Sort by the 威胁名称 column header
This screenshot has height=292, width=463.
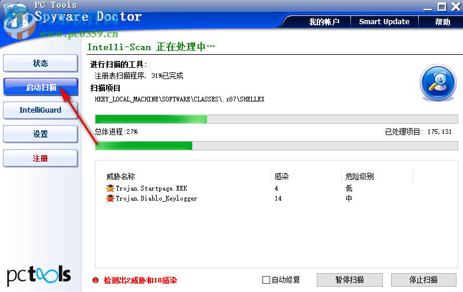point(120,176)
